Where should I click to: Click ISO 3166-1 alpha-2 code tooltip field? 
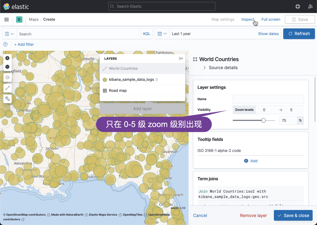pos(219,151)
